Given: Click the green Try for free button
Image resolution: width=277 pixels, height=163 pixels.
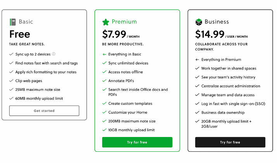Looking at the screenshot, I should (x=137, y=142).
